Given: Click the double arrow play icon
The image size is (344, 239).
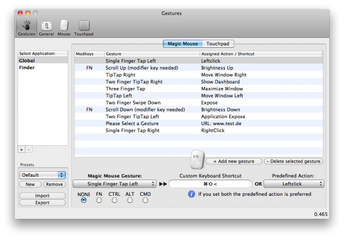Looking at the screenshot, I should click(x=163, y=184).
